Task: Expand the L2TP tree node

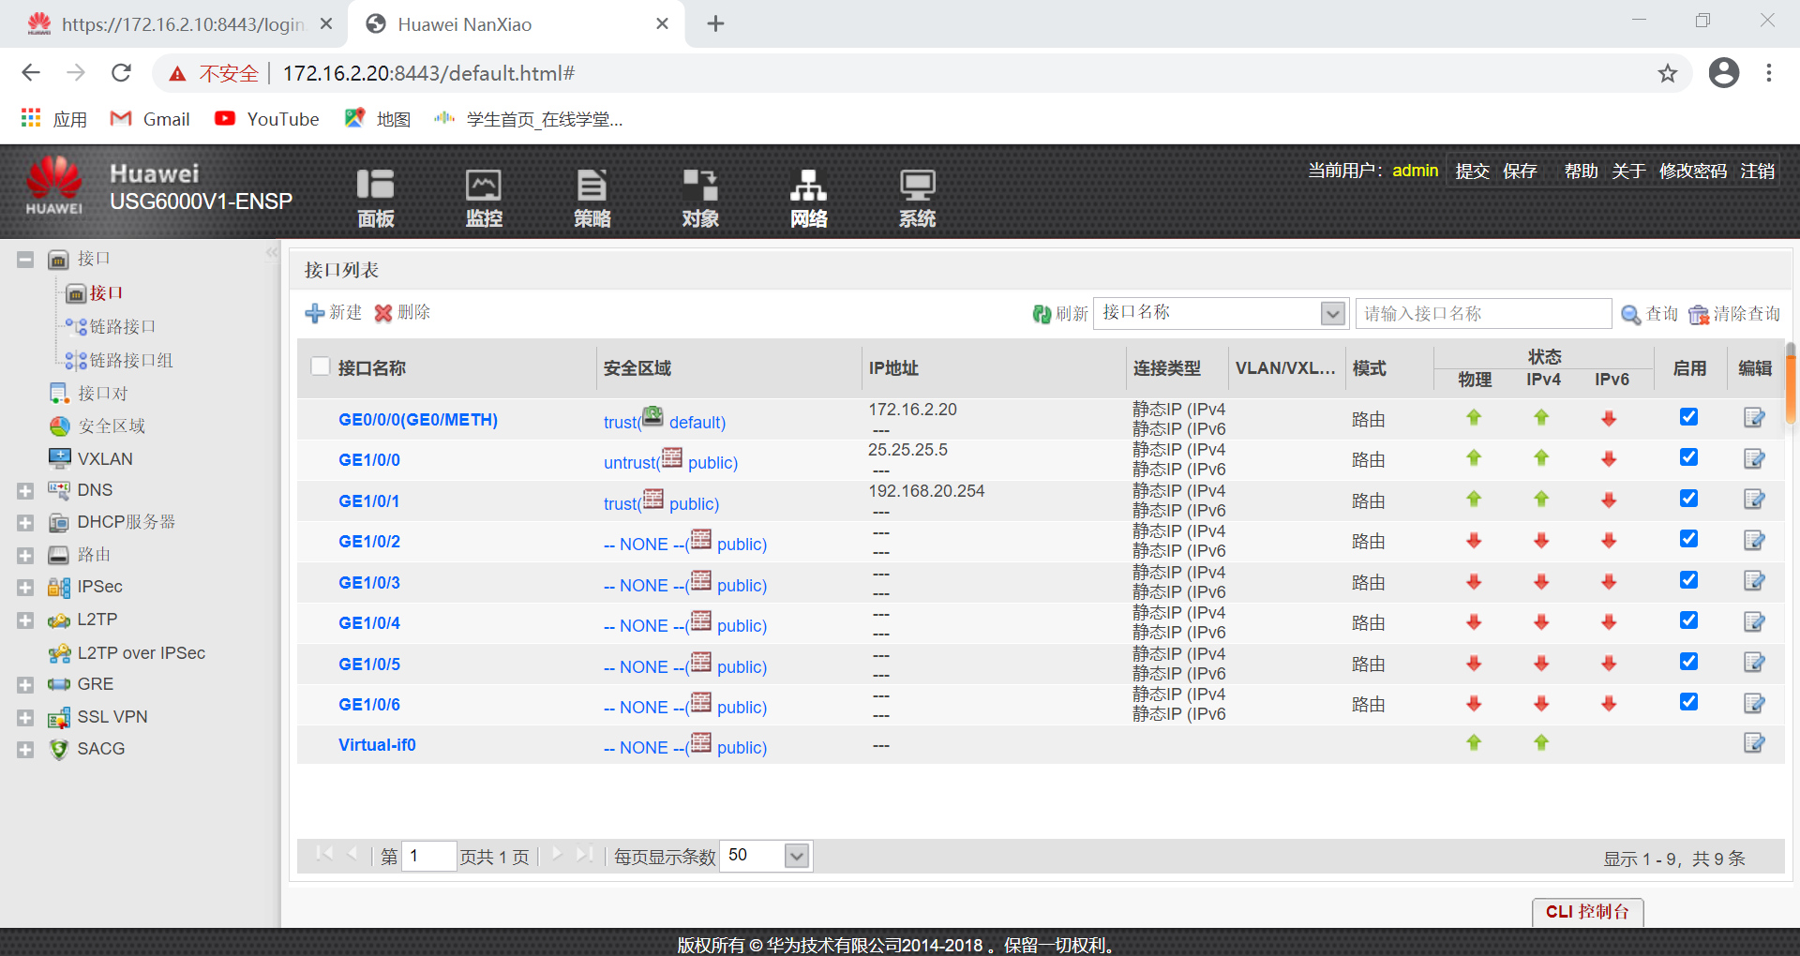Action: (25, 620)
